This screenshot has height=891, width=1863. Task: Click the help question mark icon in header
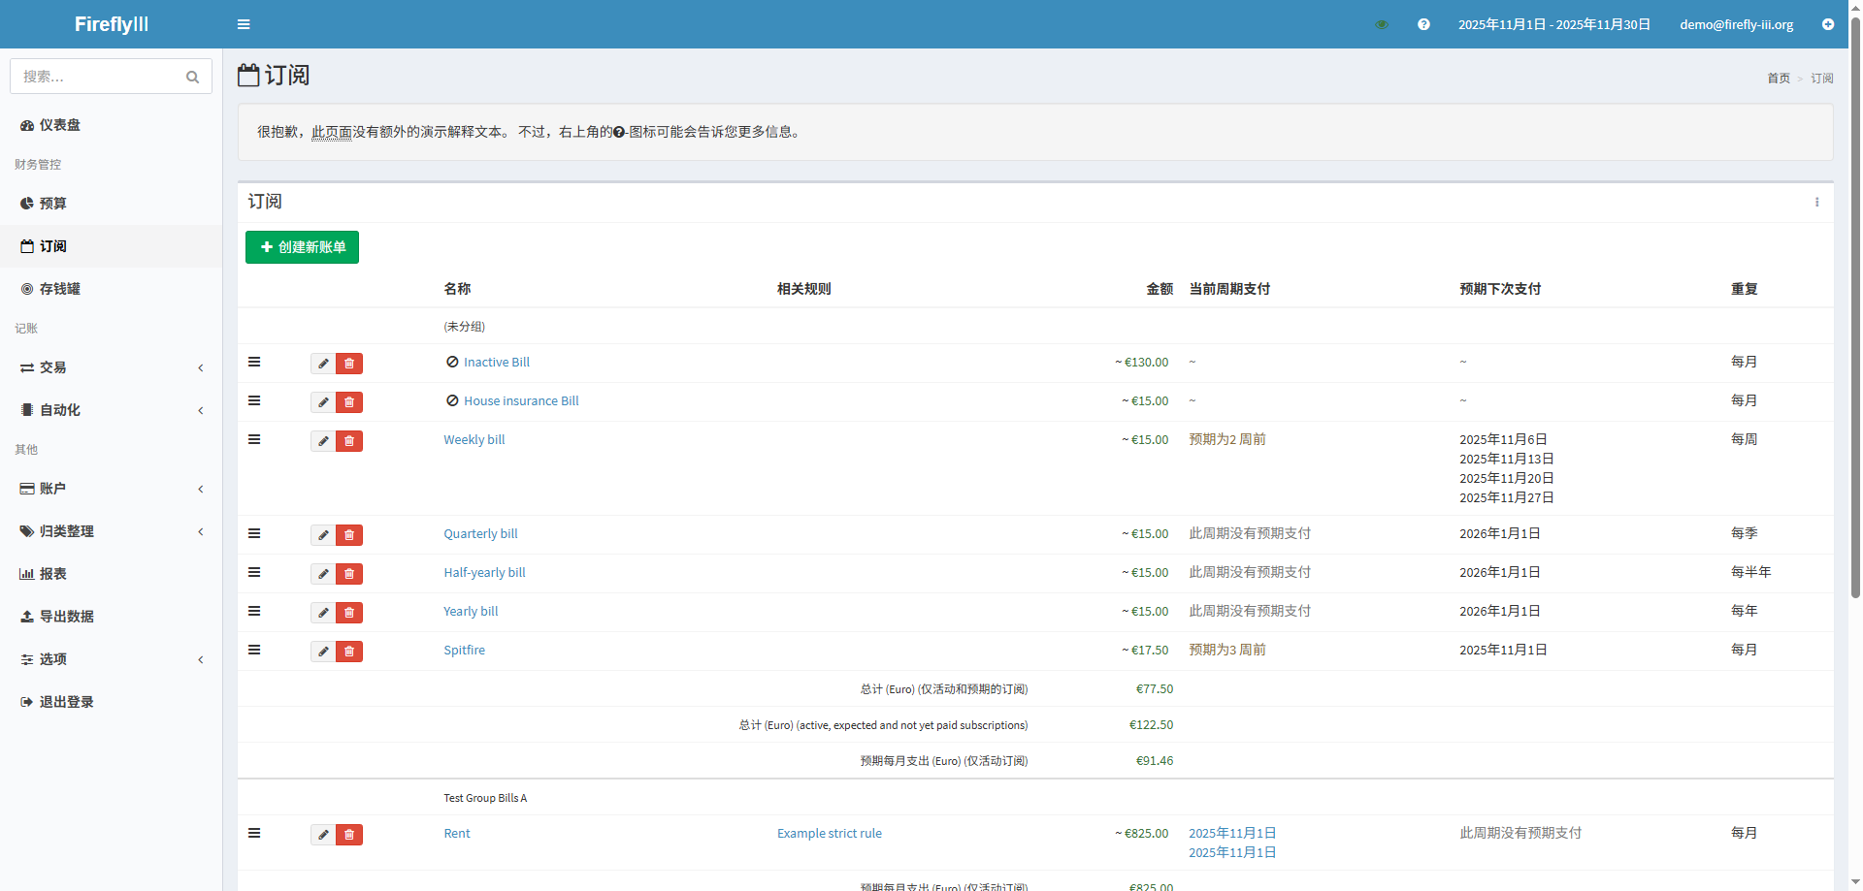coord(1423,24)
